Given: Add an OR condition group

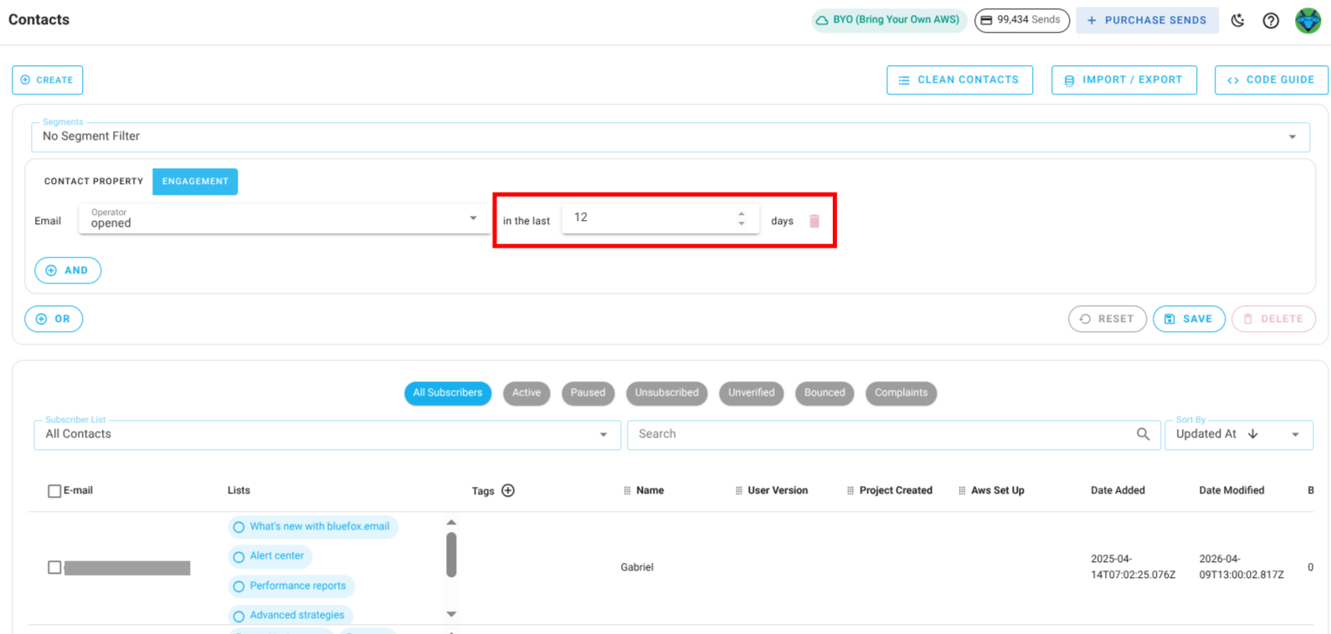Looking at the screenshot, I should pos(54,320).
